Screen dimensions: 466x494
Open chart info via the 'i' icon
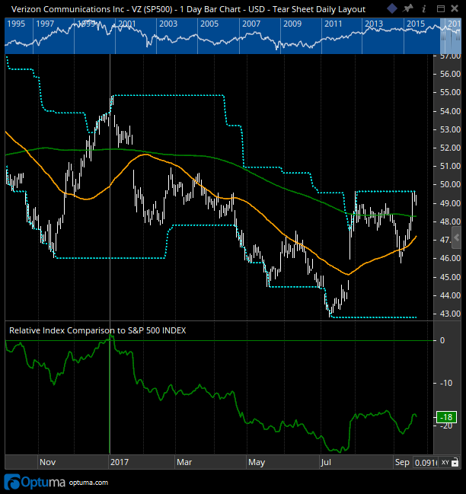(424, 9)
